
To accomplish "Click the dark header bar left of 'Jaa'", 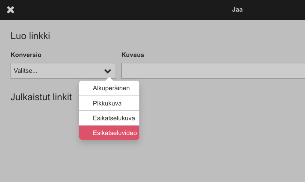I will click(122, 10).
